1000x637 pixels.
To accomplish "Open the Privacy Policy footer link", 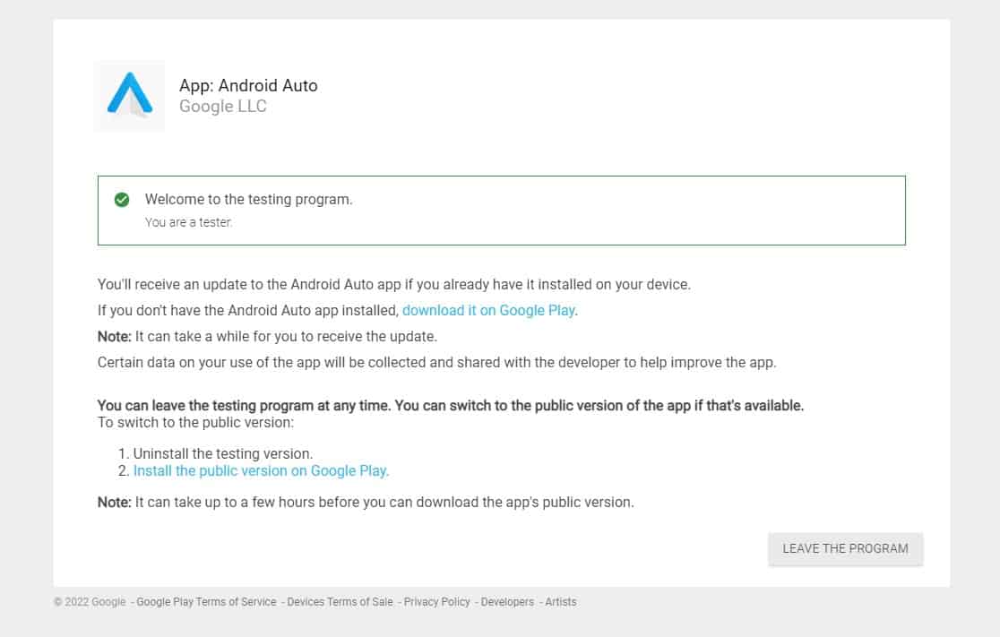I will (x=436, y=602).
